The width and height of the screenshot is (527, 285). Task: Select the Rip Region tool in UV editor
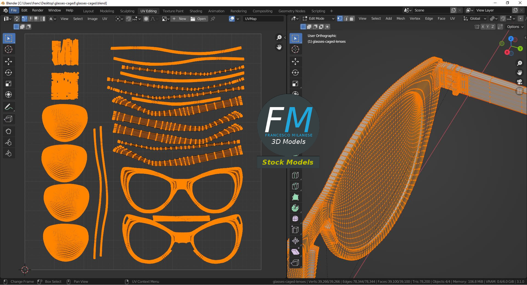[x=9, y=119]
